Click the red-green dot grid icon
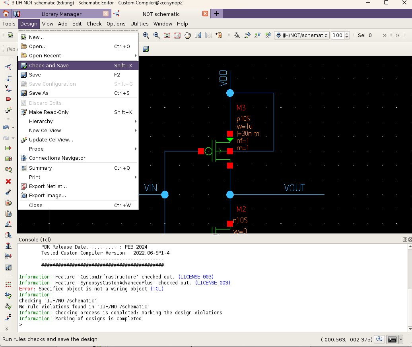Viewport: 412px width, 347px height. tap(8, 284)
